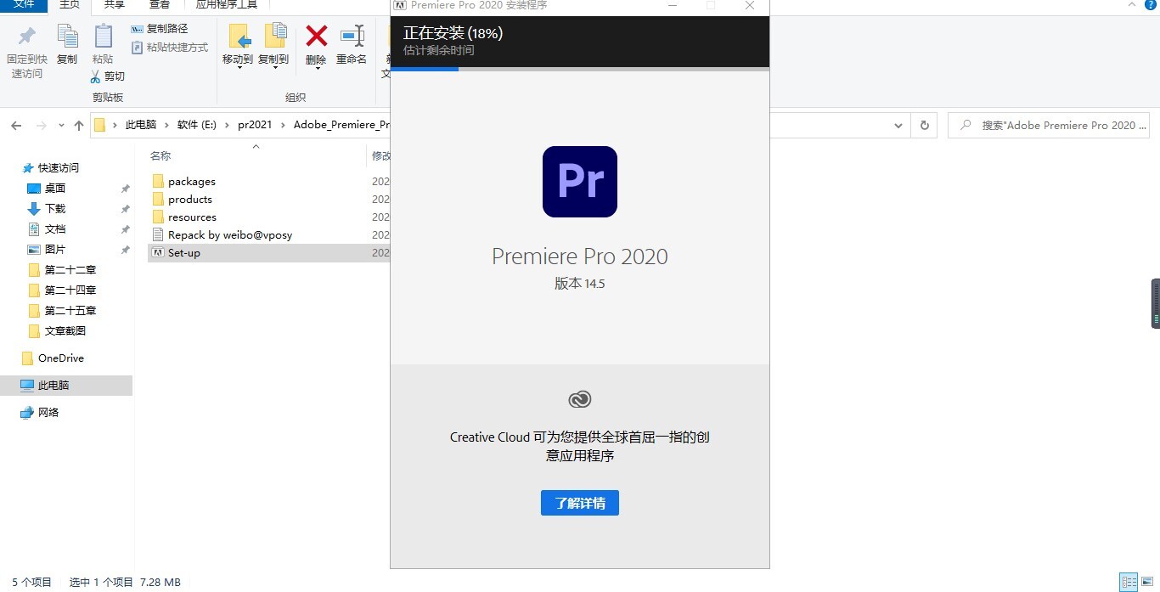Click inside the Explorer search box
Screen dimensions: 1160x592
[x=1053, y=125]
